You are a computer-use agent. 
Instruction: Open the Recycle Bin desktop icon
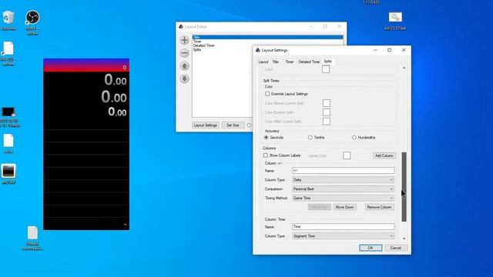click(x=8, y=21)
